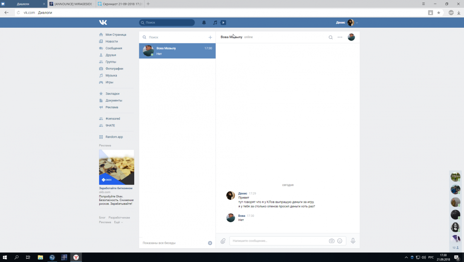This screenshot has height=262, width=464.
Task: Click the plus icon to start new conversation
Action: click(210, 37)
